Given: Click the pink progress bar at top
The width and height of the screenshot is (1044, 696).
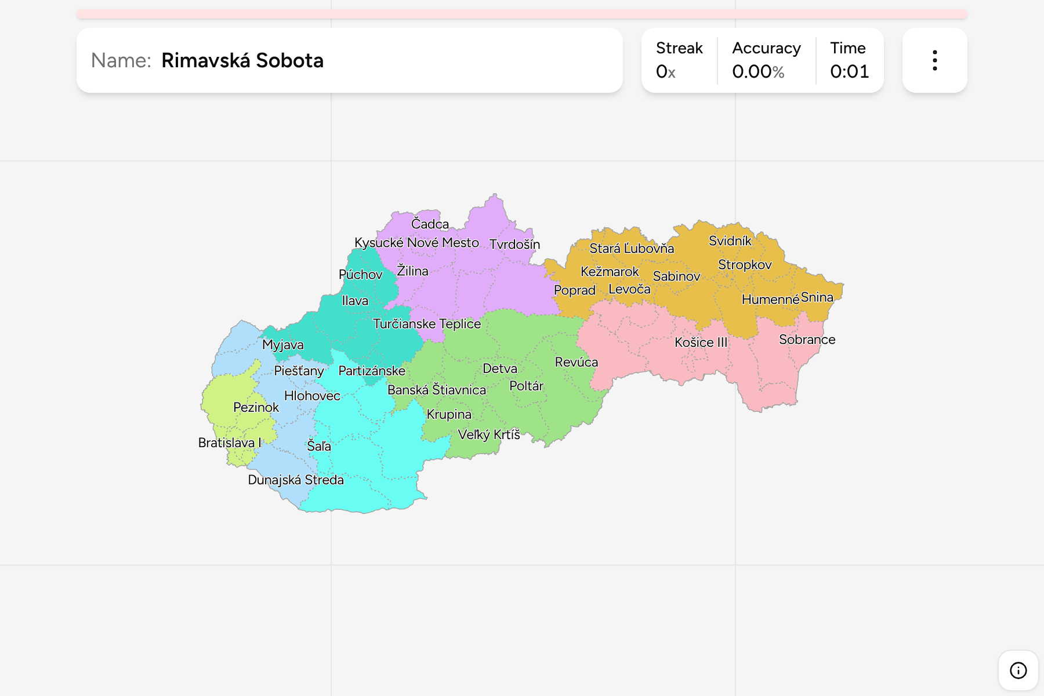Looking at the screenshot, I should tap(521, 14).
